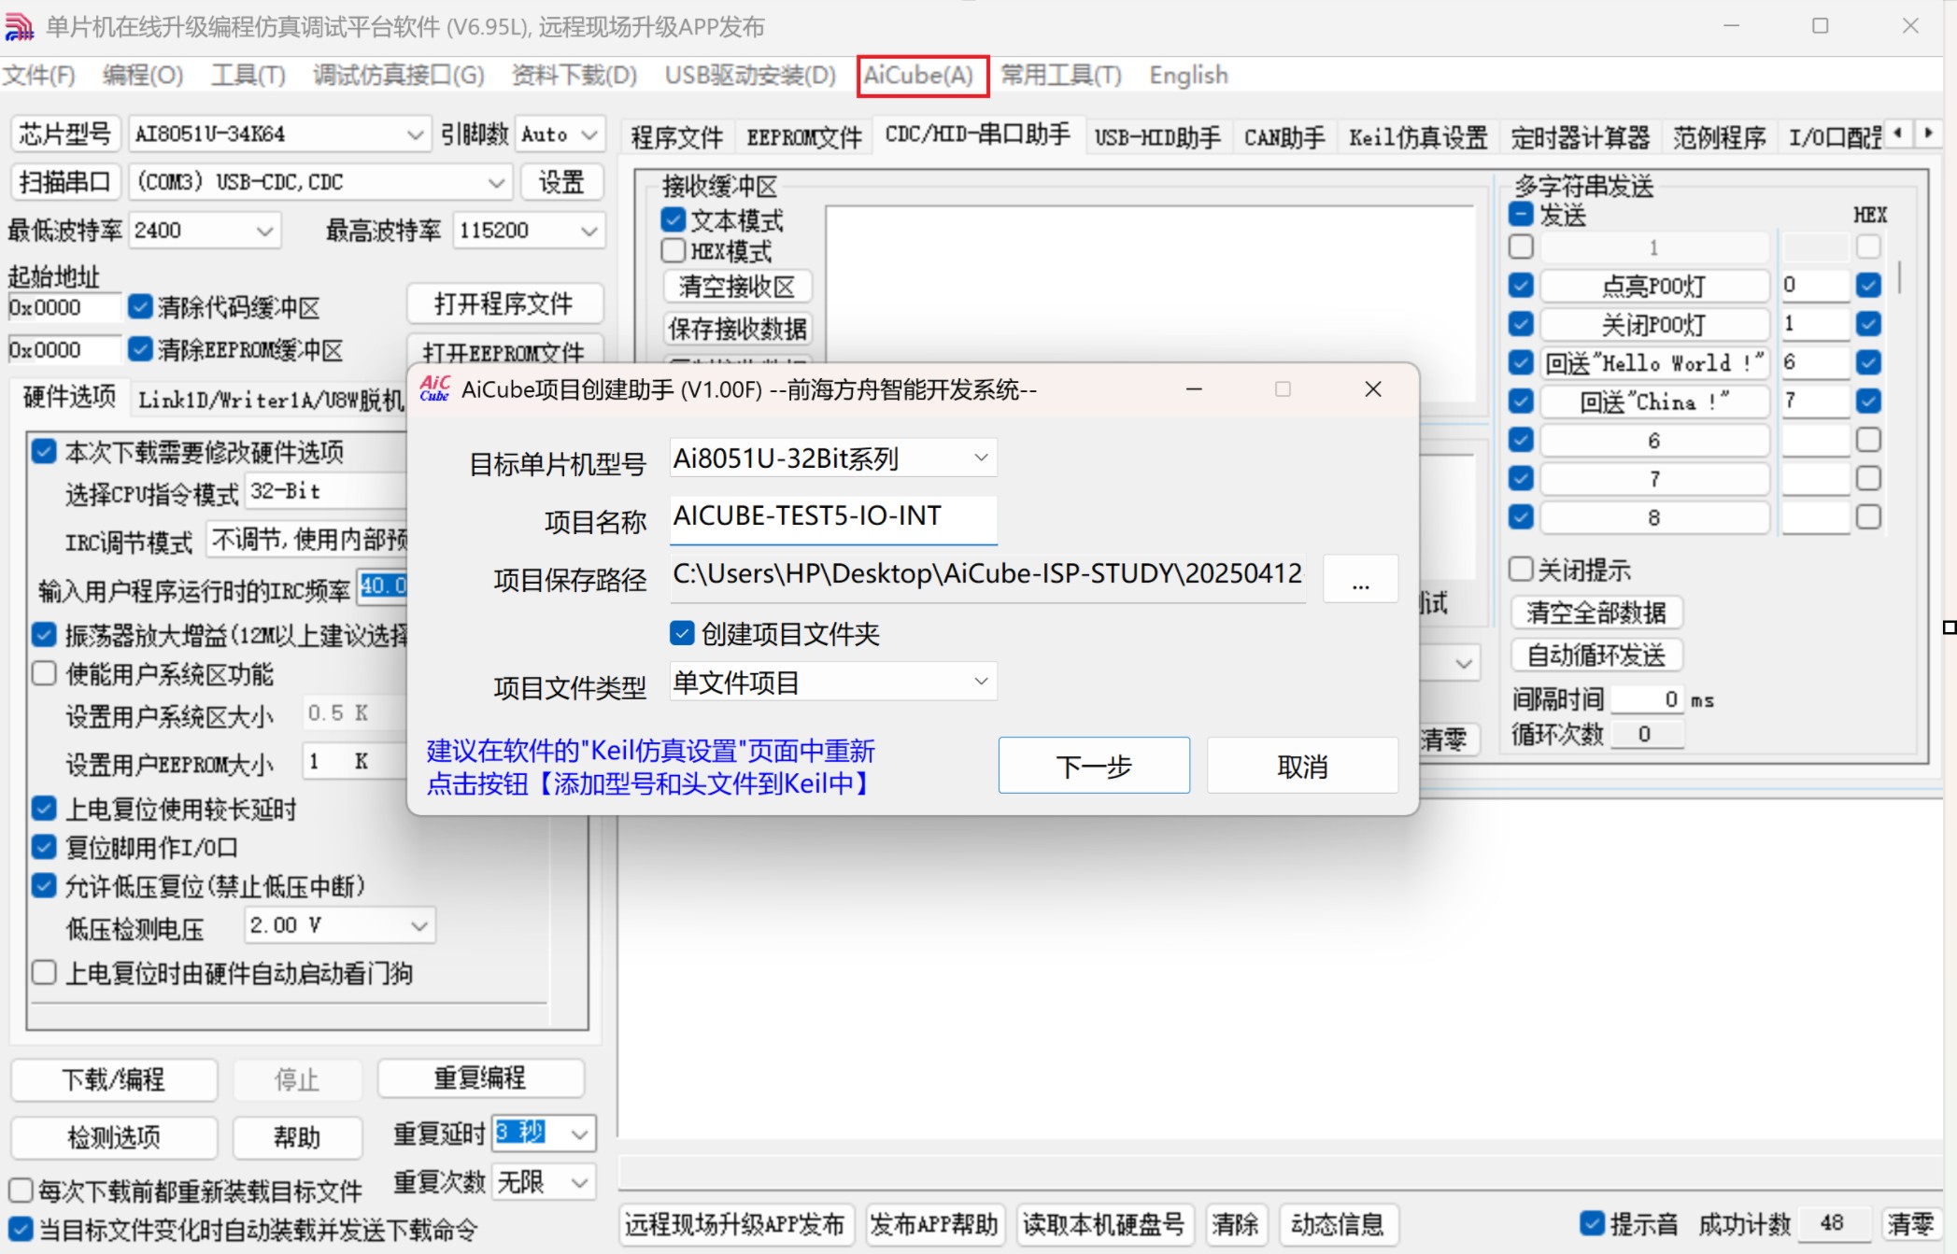Uncheck 创建项目文件夹 checkbox
This screenshot has height=1254, width=1957.
(x=682, y=634)
